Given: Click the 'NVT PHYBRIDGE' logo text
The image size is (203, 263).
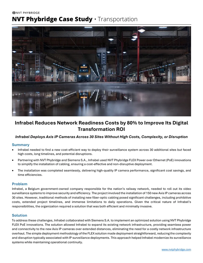Looking at the screenshot, I should [28, 13].
